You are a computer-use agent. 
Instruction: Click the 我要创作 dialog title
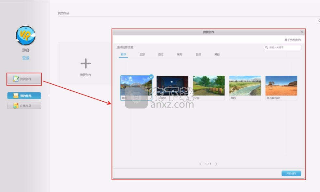[x=209, y=32]
